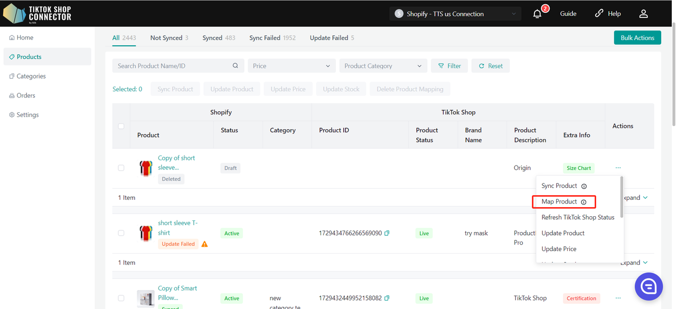
Task: Click the Bulk Actions button
Action: point(637,38)
